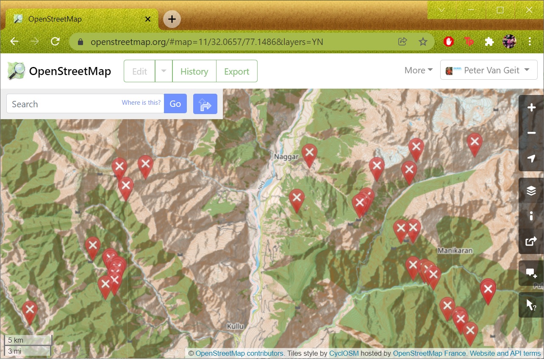Viewport: 544px width, 360px height.
Task: Click the Edit button
Action: point(139,71)
